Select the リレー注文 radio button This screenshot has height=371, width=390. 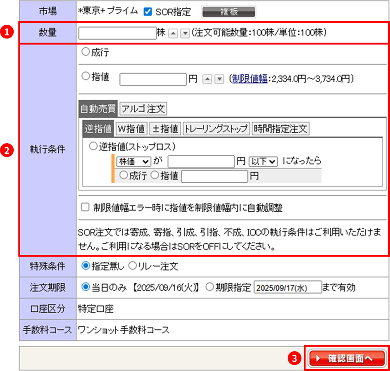[132, 265]
